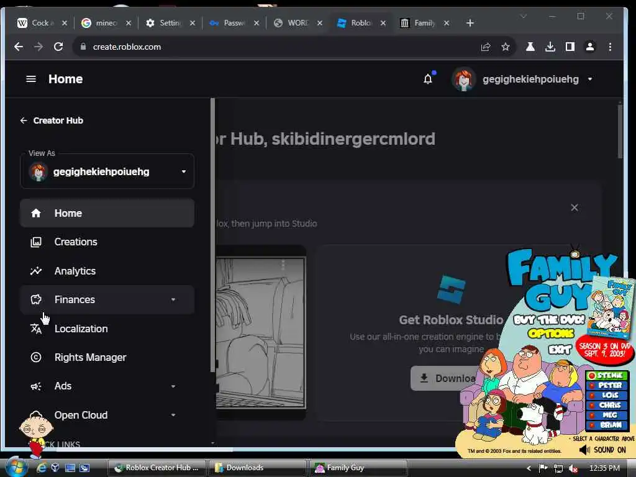This screenshot has height=477, width=636.
Task: Click the browser forward arrow
Action: point(39,47)
